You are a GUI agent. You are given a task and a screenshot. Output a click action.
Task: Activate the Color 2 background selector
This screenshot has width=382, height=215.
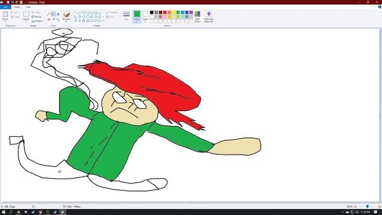tap(145, 17)
